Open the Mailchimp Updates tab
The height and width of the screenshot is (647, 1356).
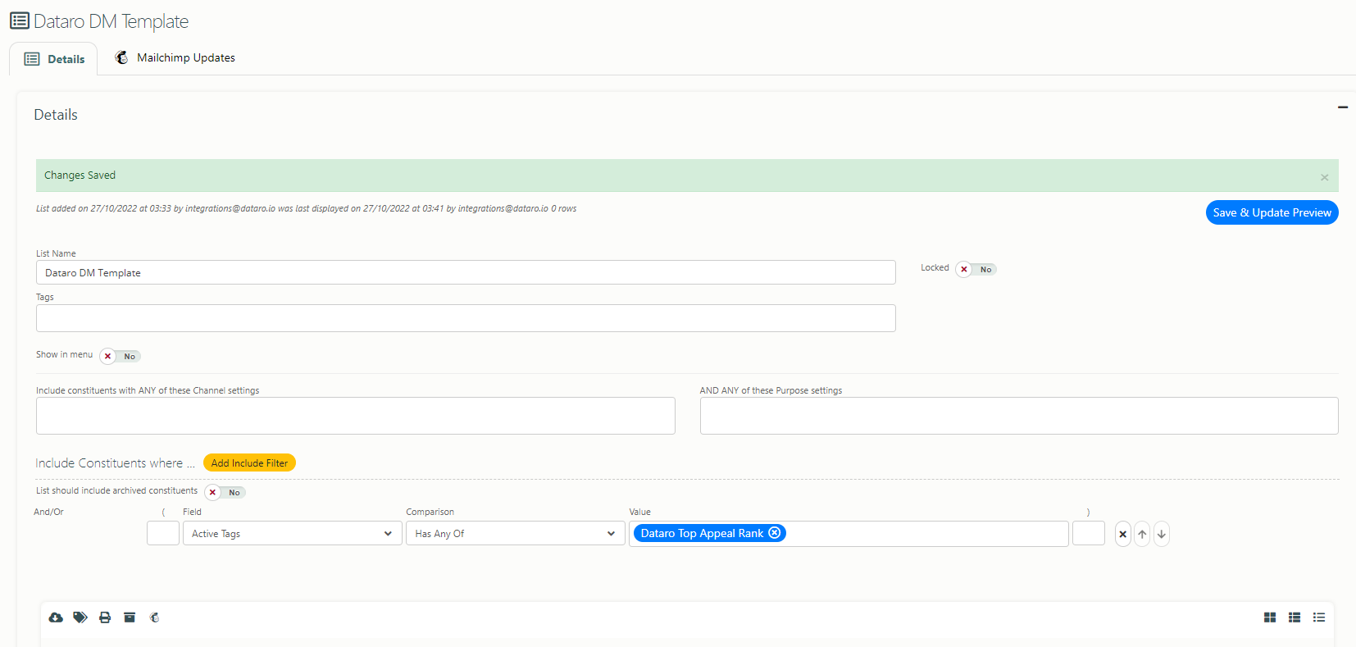pos(175,57)
